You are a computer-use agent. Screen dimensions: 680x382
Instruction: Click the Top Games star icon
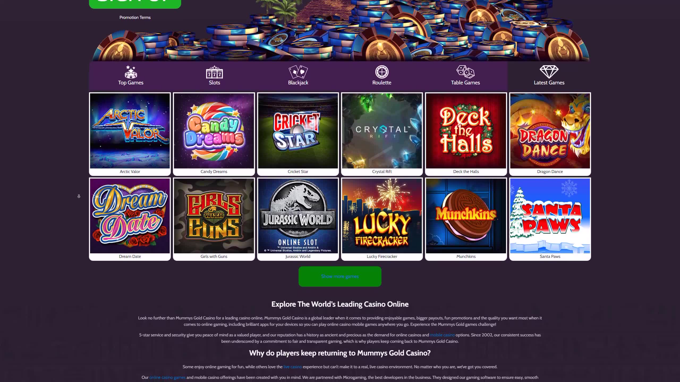131,72
